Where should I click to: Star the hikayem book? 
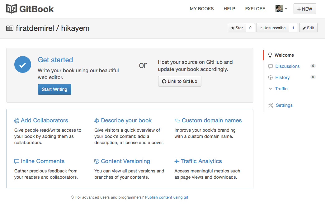(237, 28)
